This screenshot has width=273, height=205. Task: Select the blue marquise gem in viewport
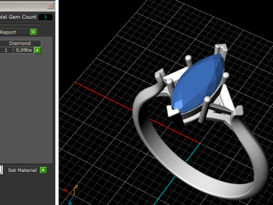click(x=197, y=84)
